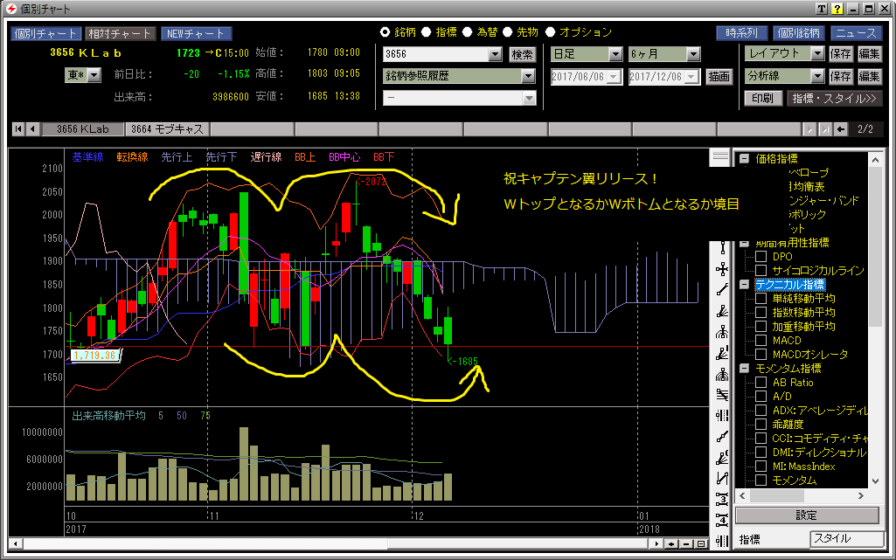
Task: Select the 3656 KLab stock tab
Action: tap(83, 129)
